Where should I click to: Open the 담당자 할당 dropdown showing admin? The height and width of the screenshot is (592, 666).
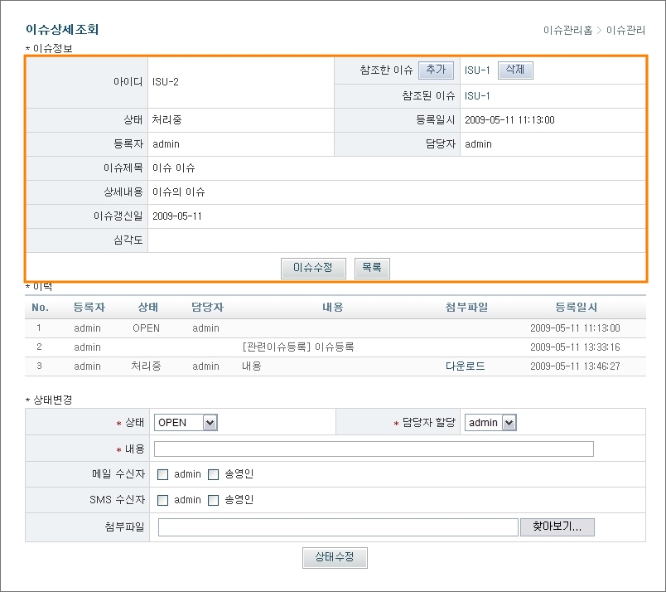(x=490, y=422)
